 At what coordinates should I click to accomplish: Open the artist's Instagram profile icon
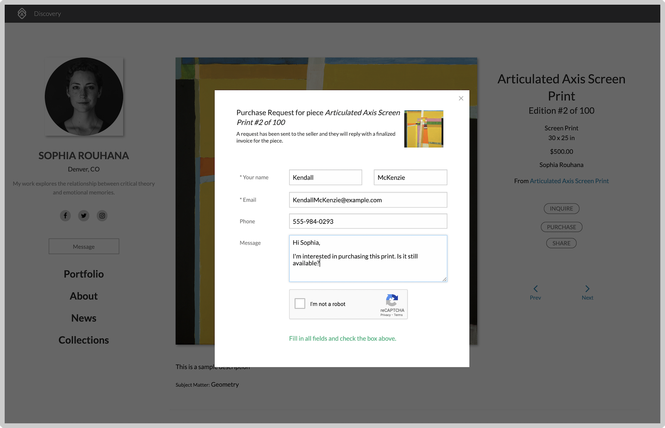(102, 215)
